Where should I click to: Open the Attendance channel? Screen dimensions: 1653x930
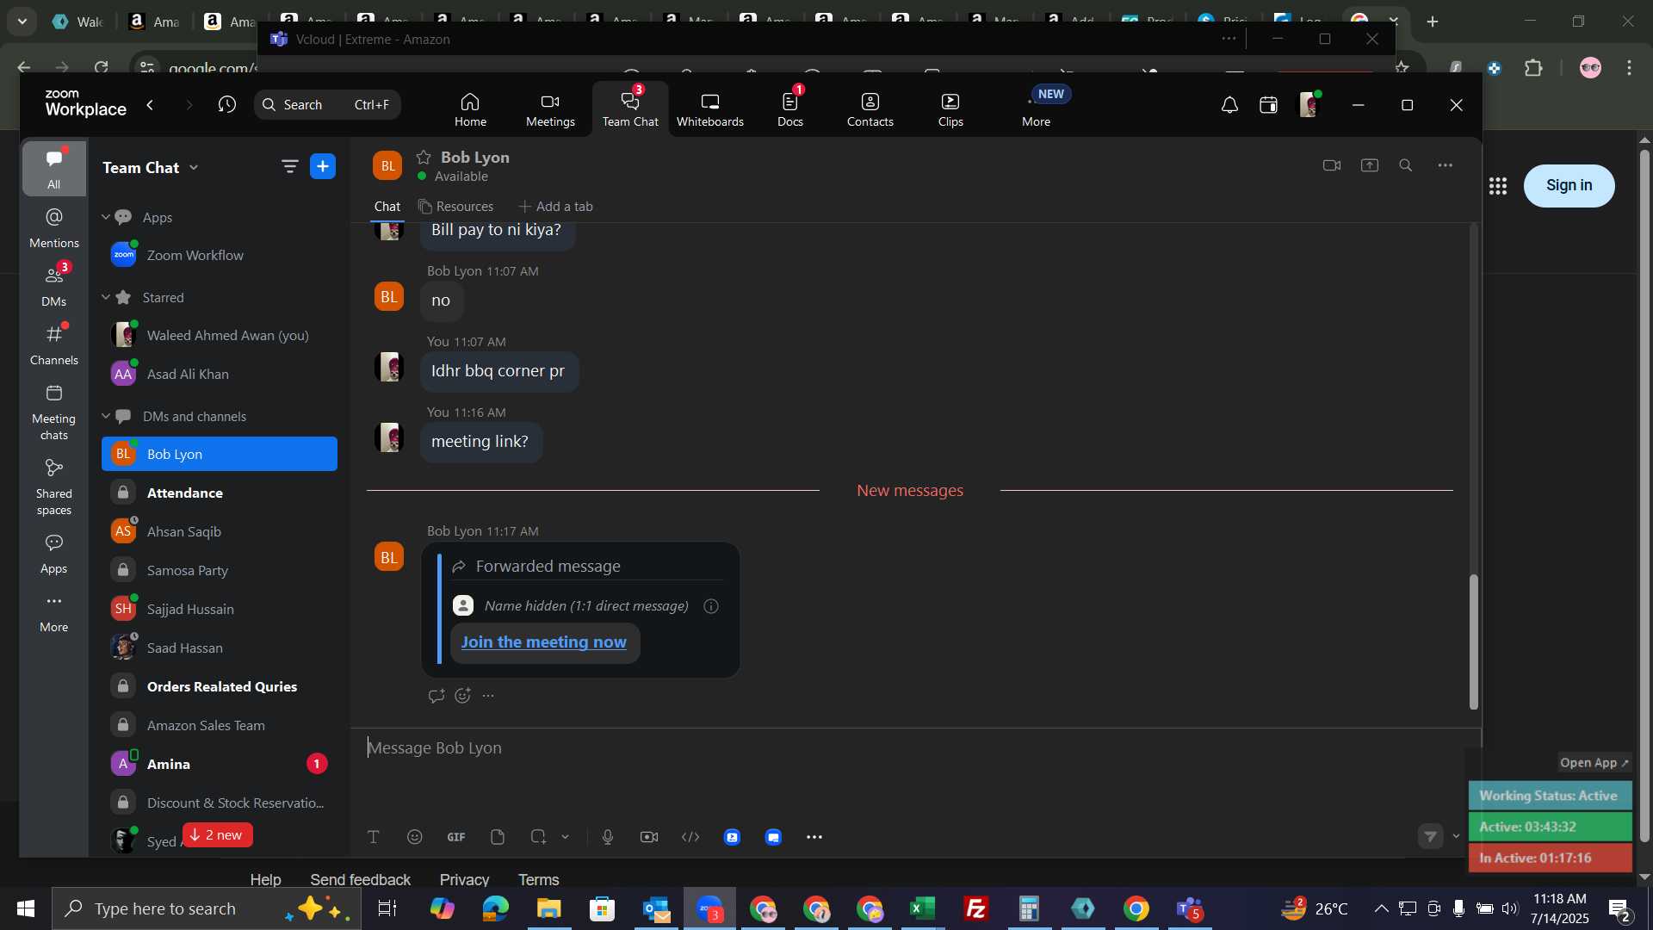click(220, 493)
